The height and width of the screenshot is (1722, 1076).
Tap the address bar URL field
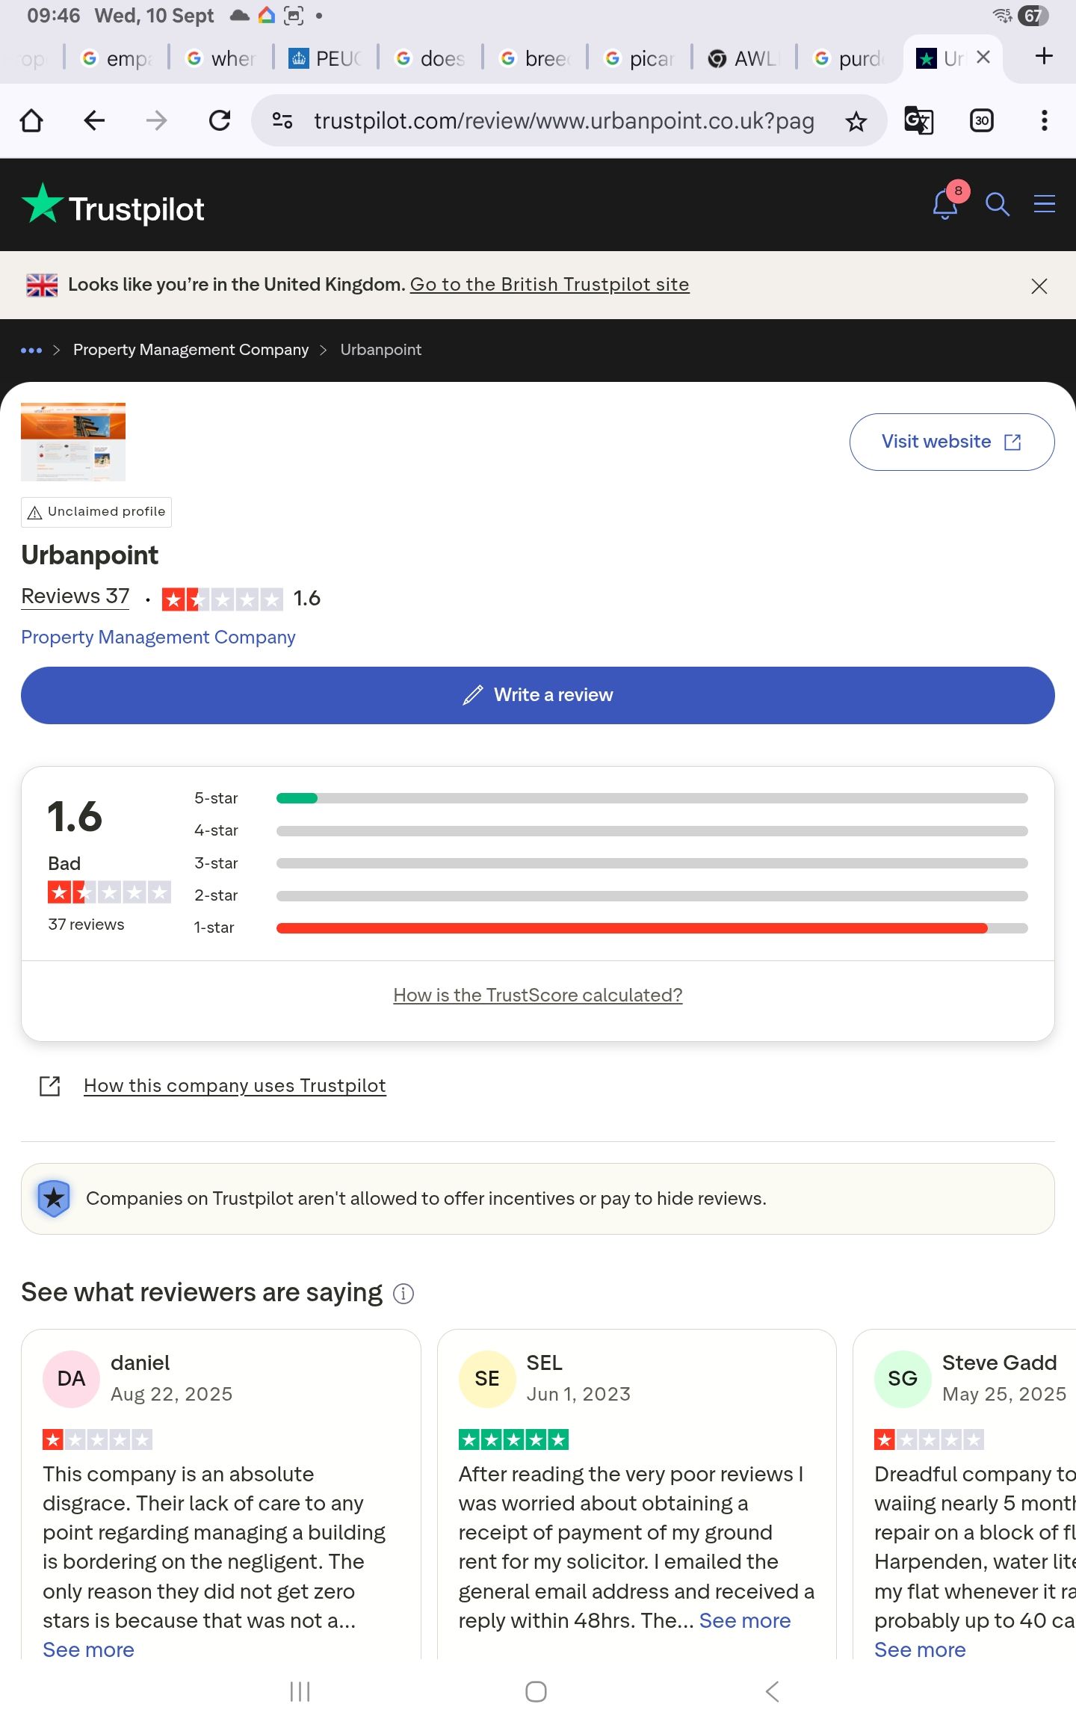point(563,121)
